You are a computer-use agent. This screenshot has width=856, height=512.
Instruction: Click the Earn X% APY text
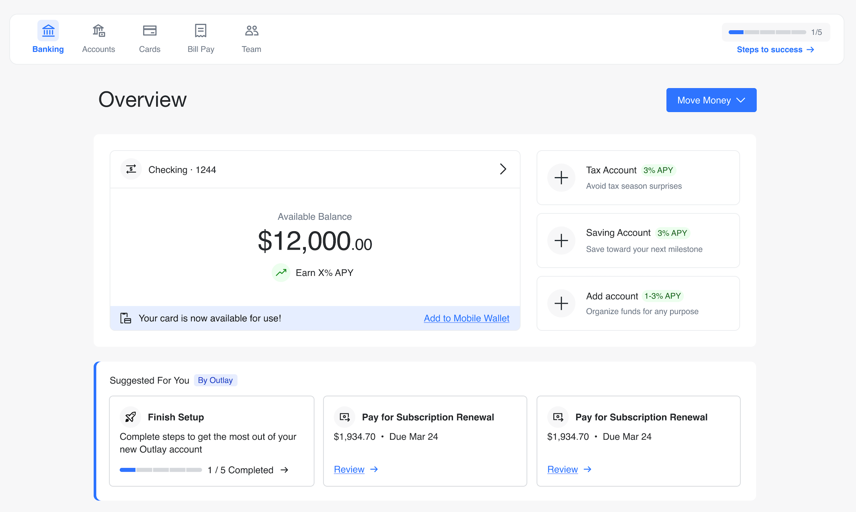click(324, 273)
